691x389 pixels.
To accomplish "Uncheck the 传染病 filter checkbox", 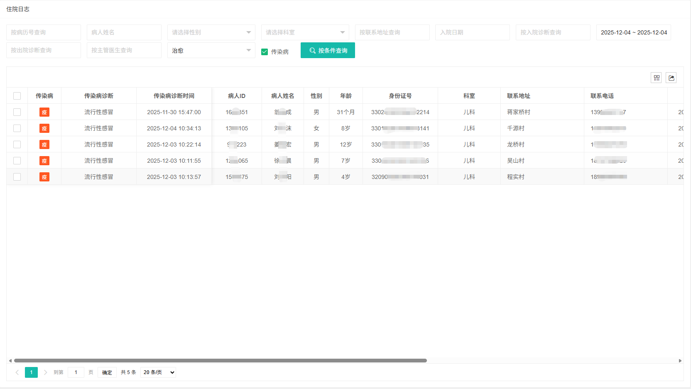I will [265, 52].
